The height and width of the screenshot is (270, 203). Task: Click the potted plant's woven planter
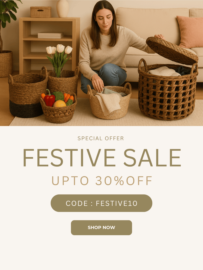6,64
